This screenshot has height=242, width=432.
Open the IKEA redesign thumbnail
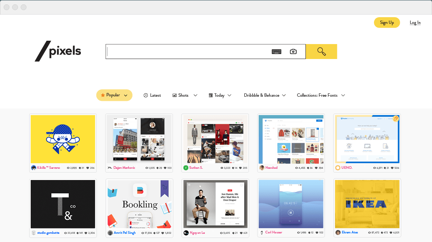coord(367,204)
